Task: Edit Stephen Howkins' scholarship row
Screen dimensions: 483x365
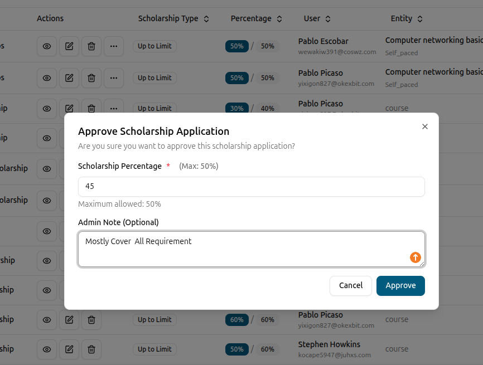Action: [x=69, y=349]
